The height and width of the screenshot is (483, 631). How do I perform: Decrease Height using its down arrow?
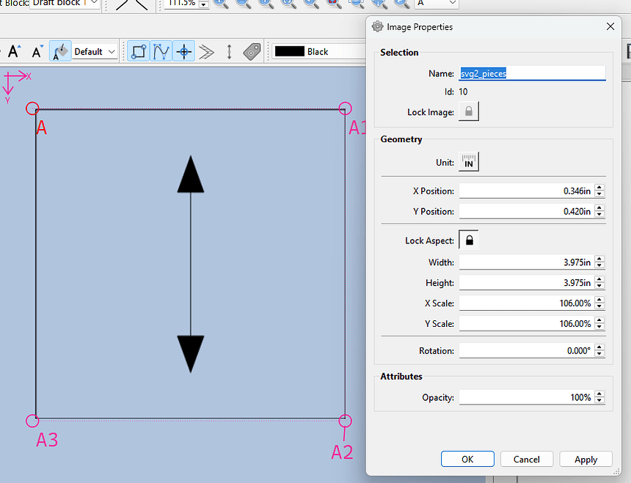tap(599, 286)
